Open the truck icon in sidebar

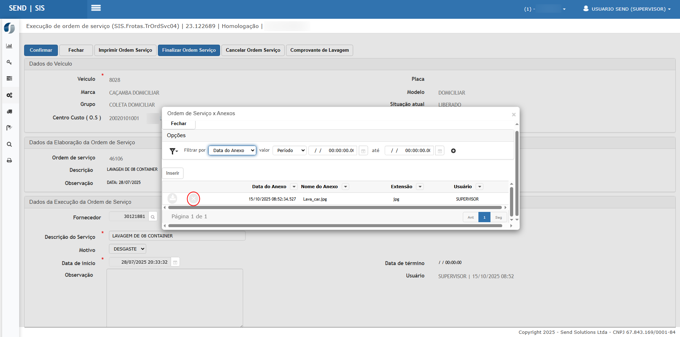coord(9,112)
